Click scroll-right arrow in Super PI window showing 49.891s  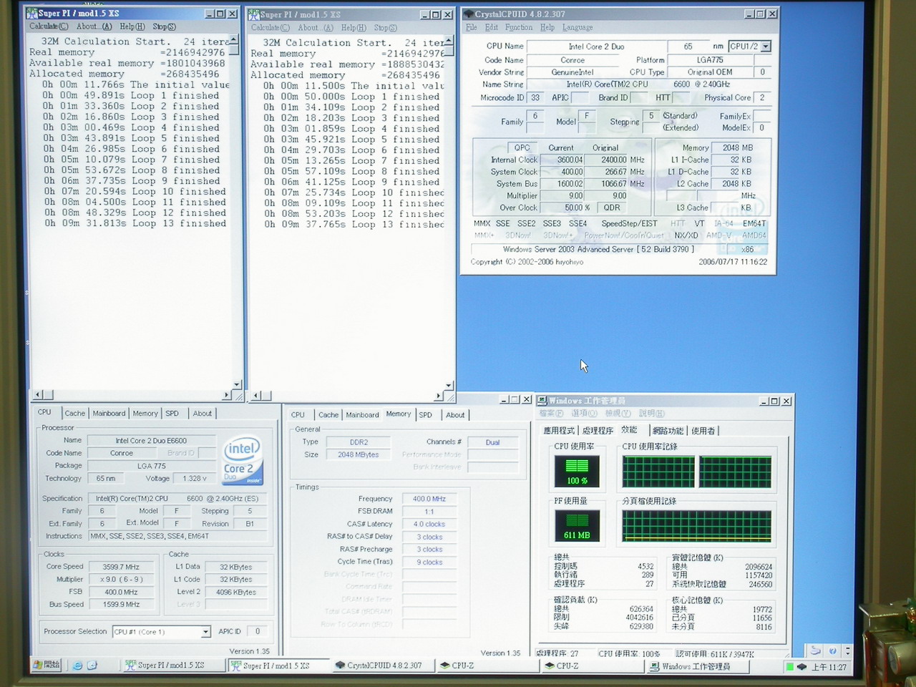227,394
